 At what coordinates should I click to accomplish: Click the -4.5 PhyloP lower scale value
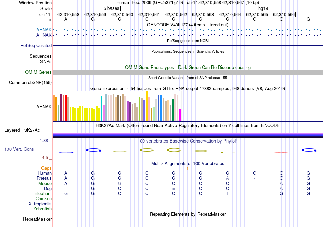tap(44, 158)
